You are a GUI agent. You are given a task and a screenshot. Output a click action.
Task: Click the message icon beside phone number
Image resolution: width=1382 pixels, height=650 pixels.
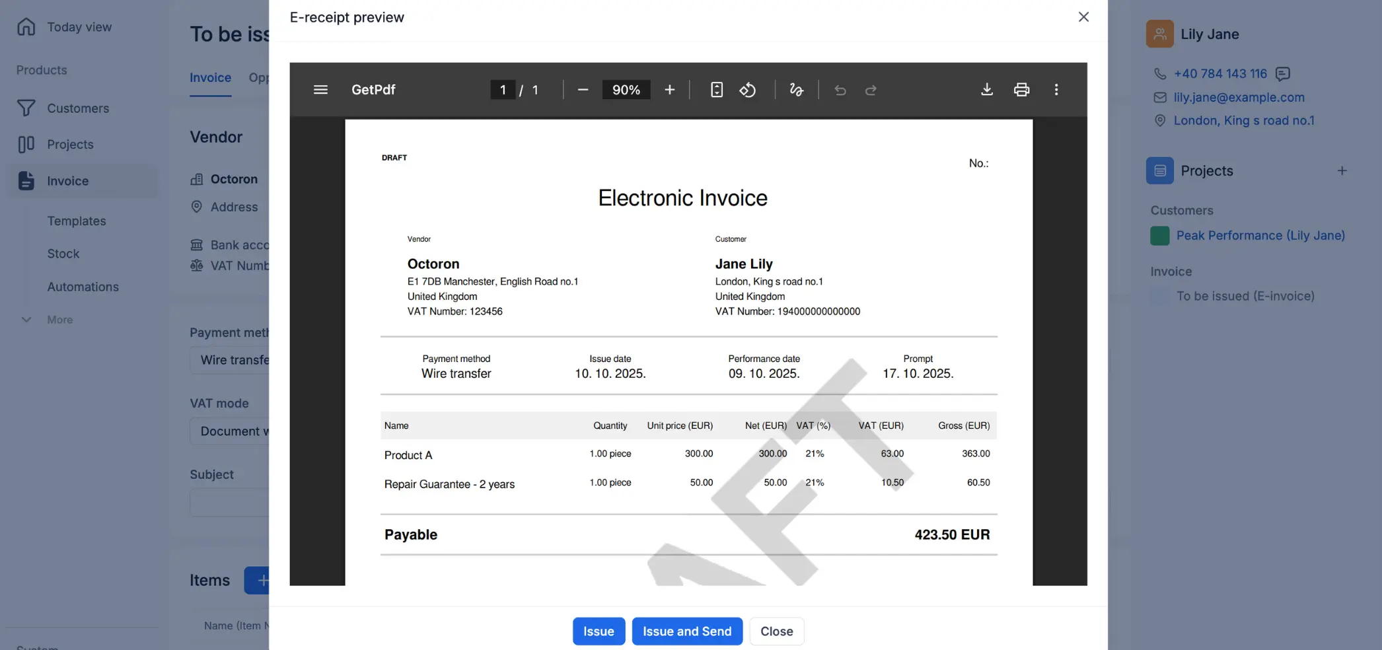[1282, 74]
